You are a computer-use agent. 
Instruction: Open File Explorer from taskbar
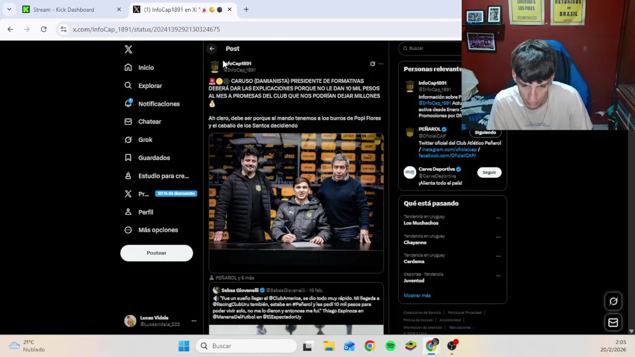click(329, 346)
